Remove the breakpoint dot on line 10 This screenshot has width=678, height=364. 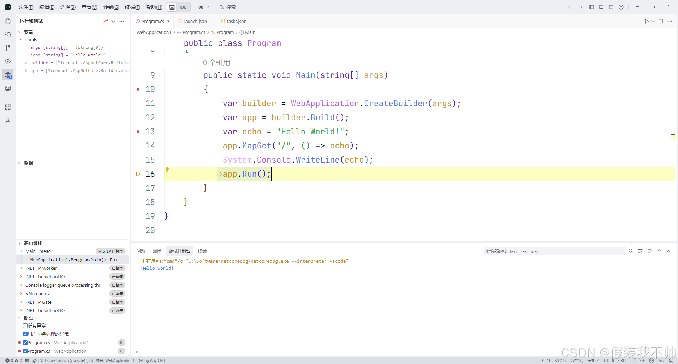coord(138,89)
